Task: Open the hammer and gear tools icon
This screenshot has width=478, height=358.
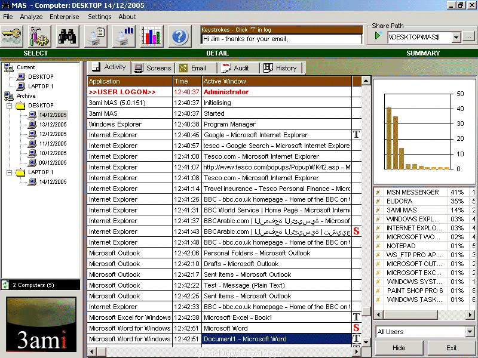Action: click(39, 36)
